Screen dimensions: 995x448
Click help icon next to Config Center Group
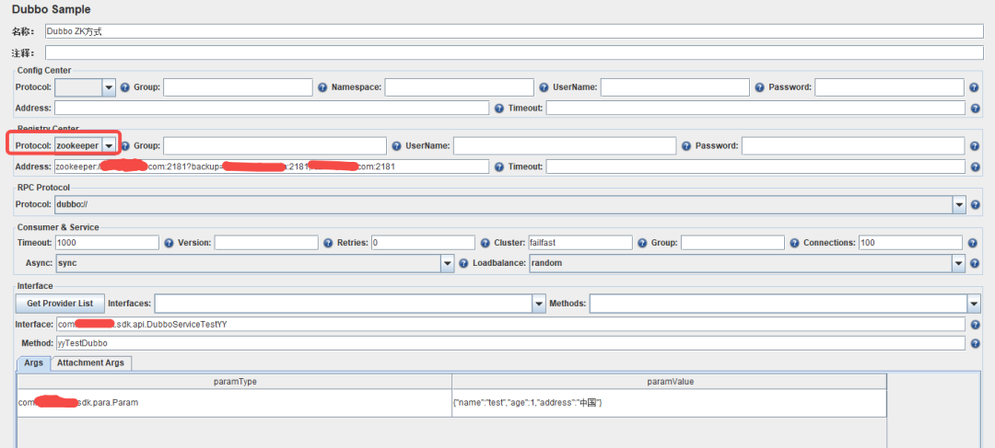pos(125,87)
